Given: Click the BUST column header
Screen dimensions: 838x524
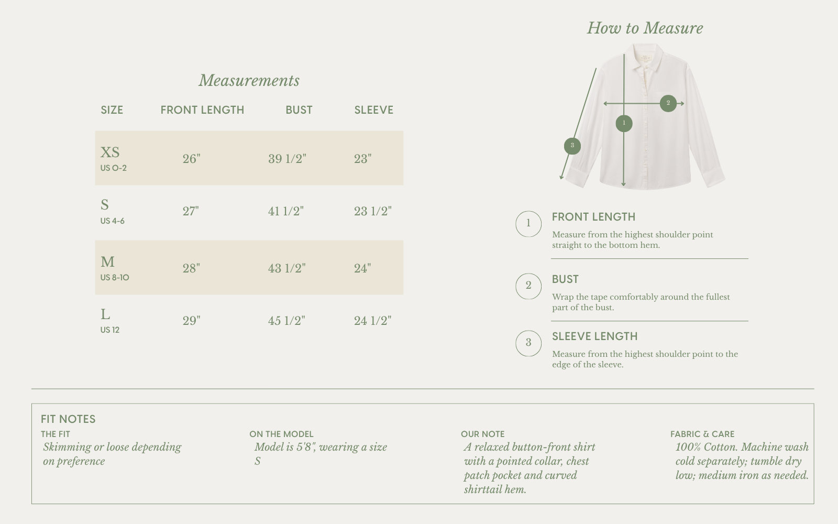Looking at the screenshot, I should pos(299,110).
